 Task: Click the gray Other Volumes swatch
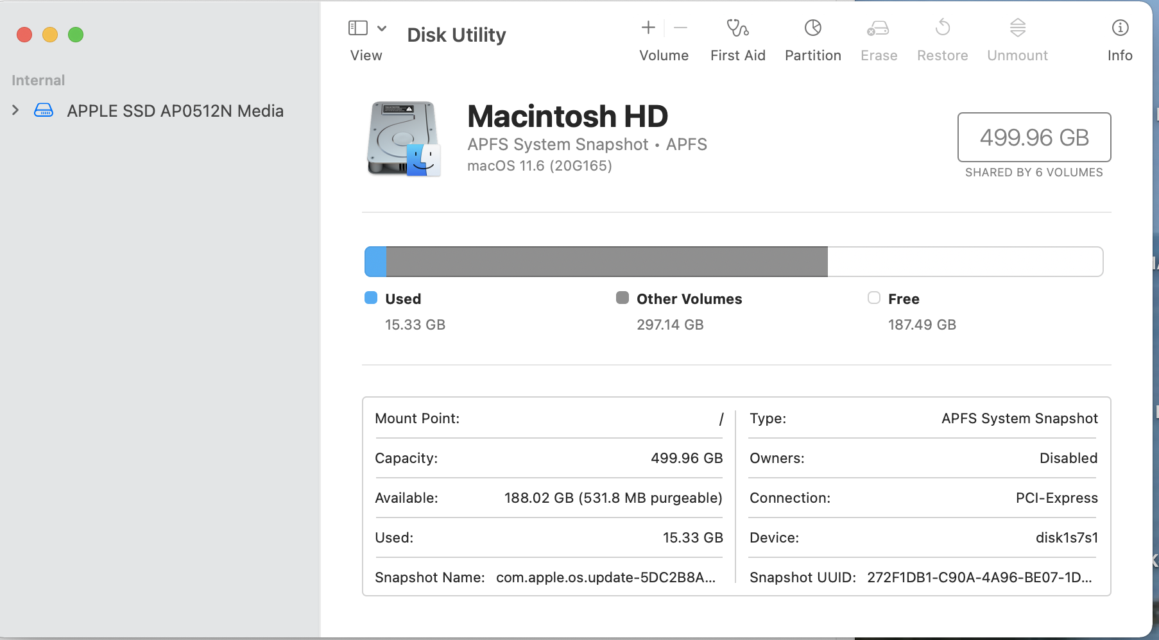[x=622, y=298]
